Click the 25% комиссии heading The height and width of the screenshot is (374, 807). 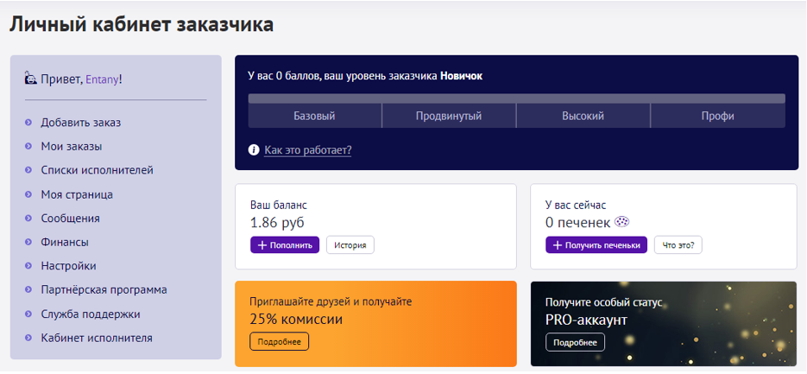tap(296, 320)
